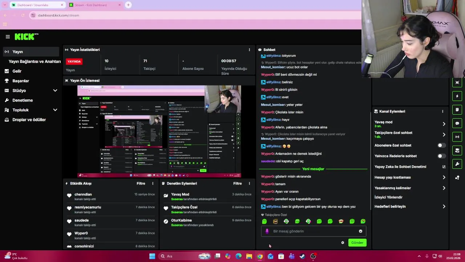Viewport: 465px width, 262px height.
Task: Click İzleyici Yönlendir
Action: click(x=388, y=197)
